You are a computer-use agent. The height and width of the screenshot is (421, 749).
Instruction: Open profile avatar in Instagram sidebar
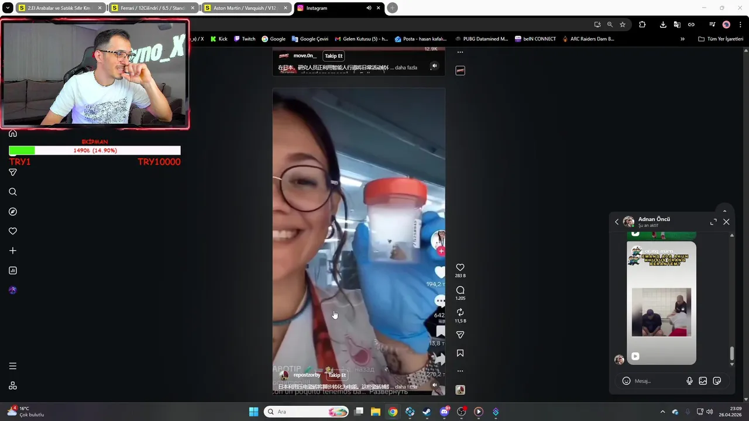click(x=13, y=290)
